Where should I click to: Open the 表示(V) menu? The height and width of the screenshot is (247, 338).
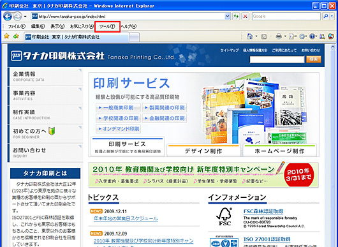(x=57, y=27)
